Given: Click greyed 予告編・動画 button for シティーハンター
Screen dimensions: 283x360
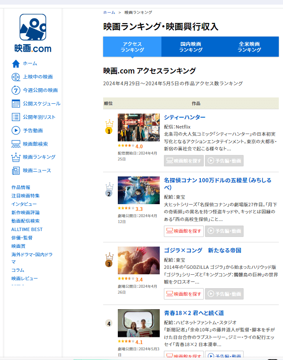Looking at the screenshot, I should (x=224, y=161).
